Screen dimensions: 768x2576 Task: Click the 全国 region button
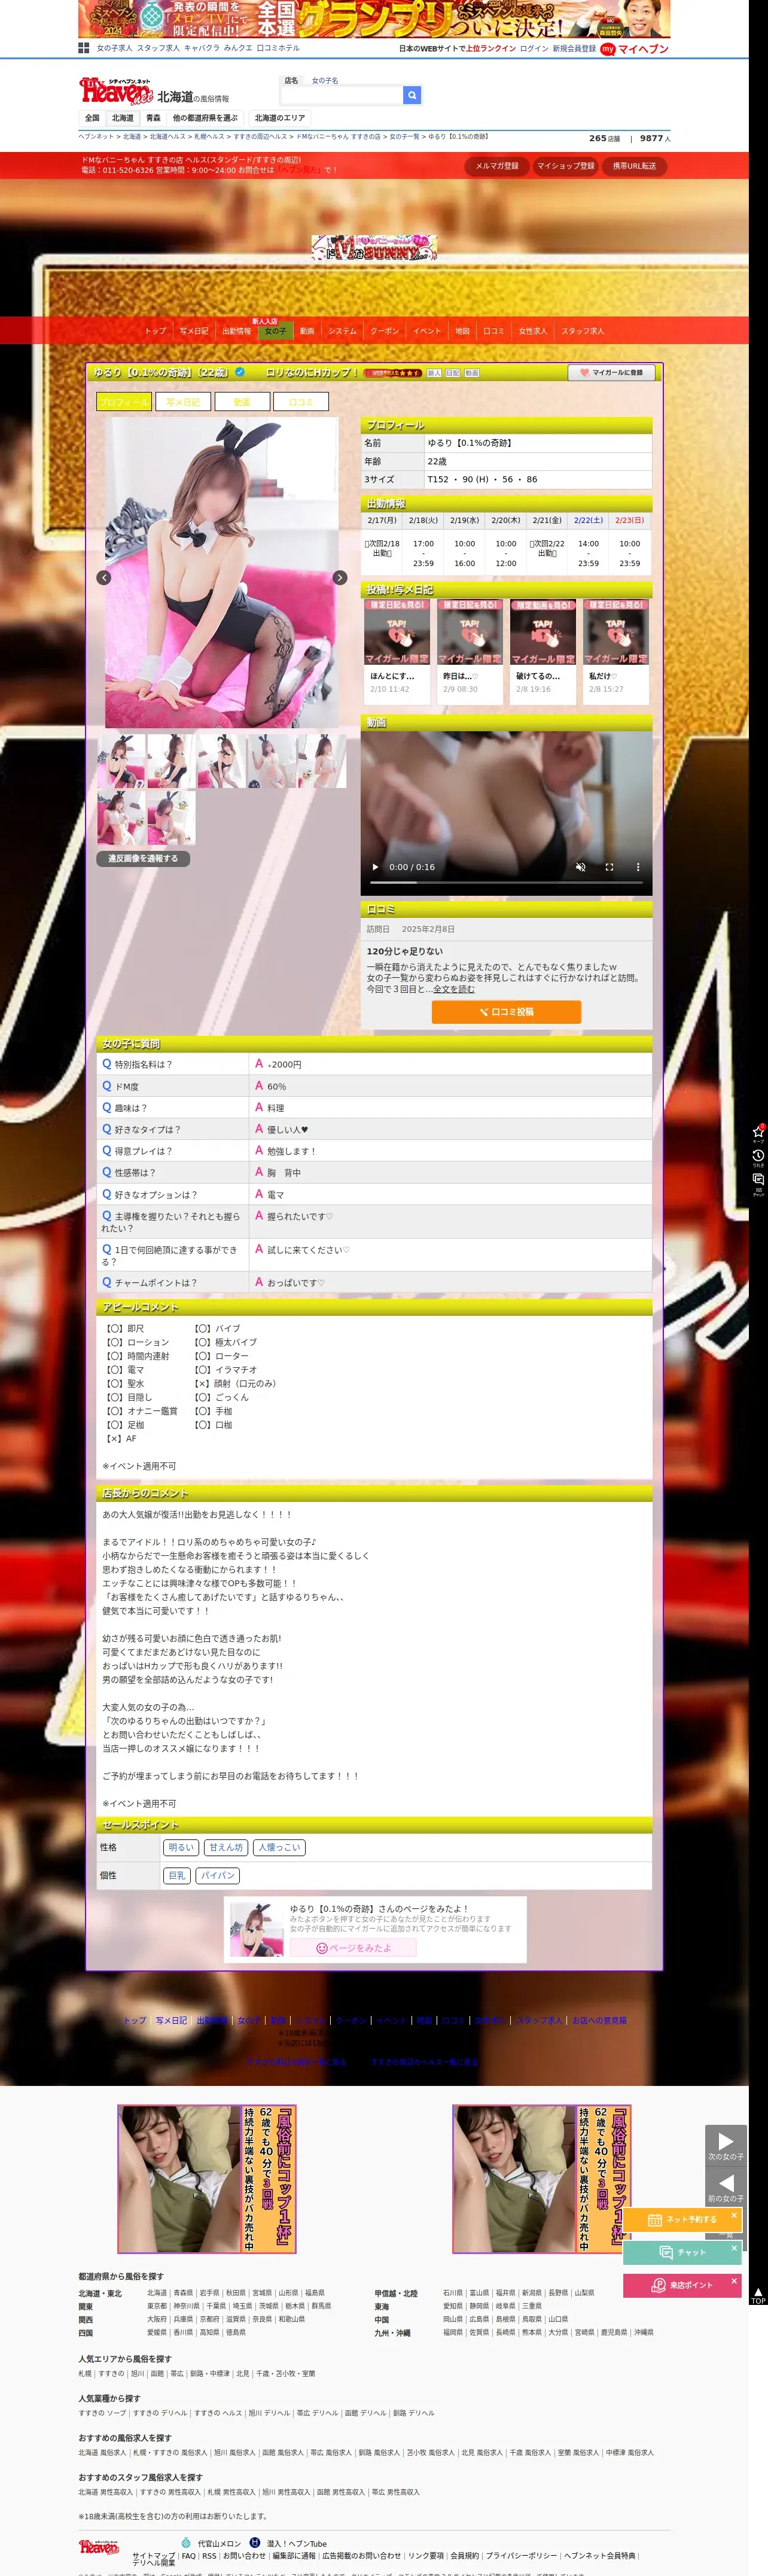(92, 118)
